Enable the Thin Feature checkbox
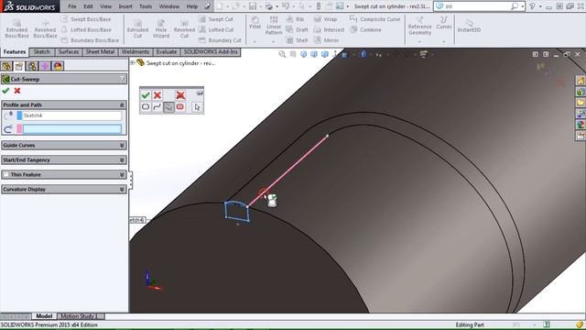The width and height of the screenshot is (586, 330). tap(5, 174)
